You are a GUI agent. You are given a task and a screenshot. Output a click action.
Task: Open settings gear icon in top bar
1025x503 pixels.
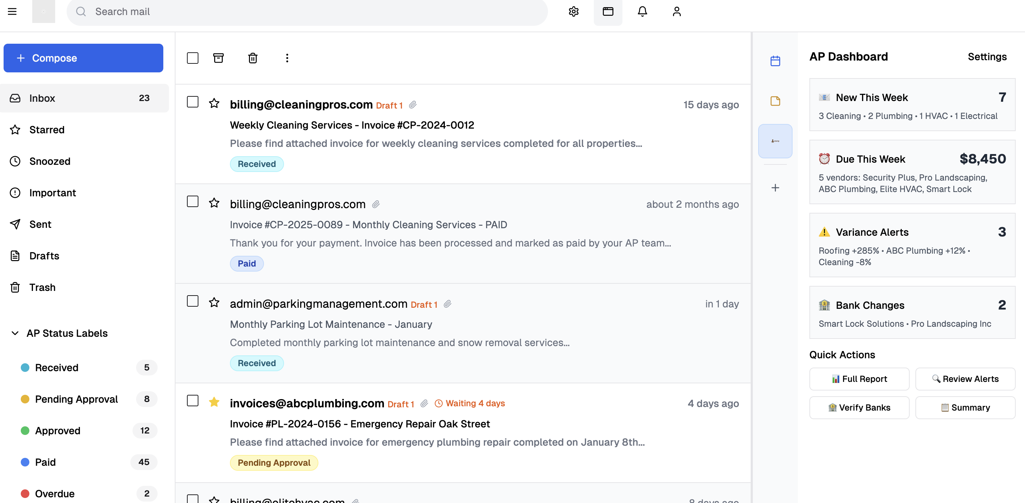pyautogui.click(x=573, y=11)
